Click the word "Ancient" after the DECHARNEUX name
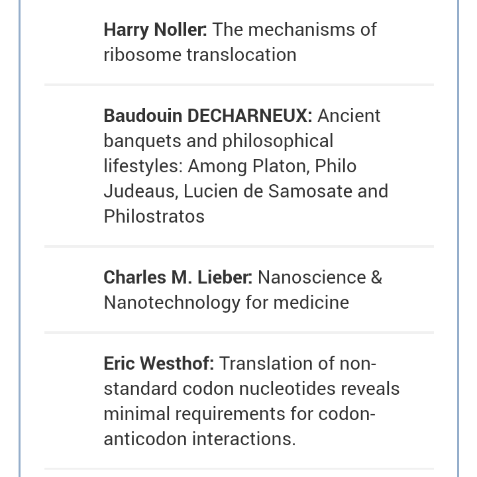477x477 pixels. [x=348, y=116]
